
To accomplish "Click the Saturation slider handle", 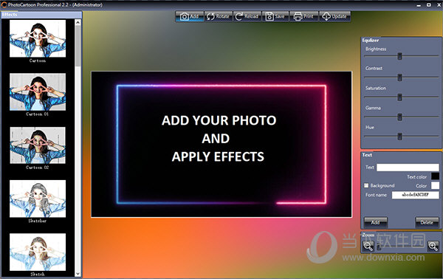I will click(x=399, y=97).
